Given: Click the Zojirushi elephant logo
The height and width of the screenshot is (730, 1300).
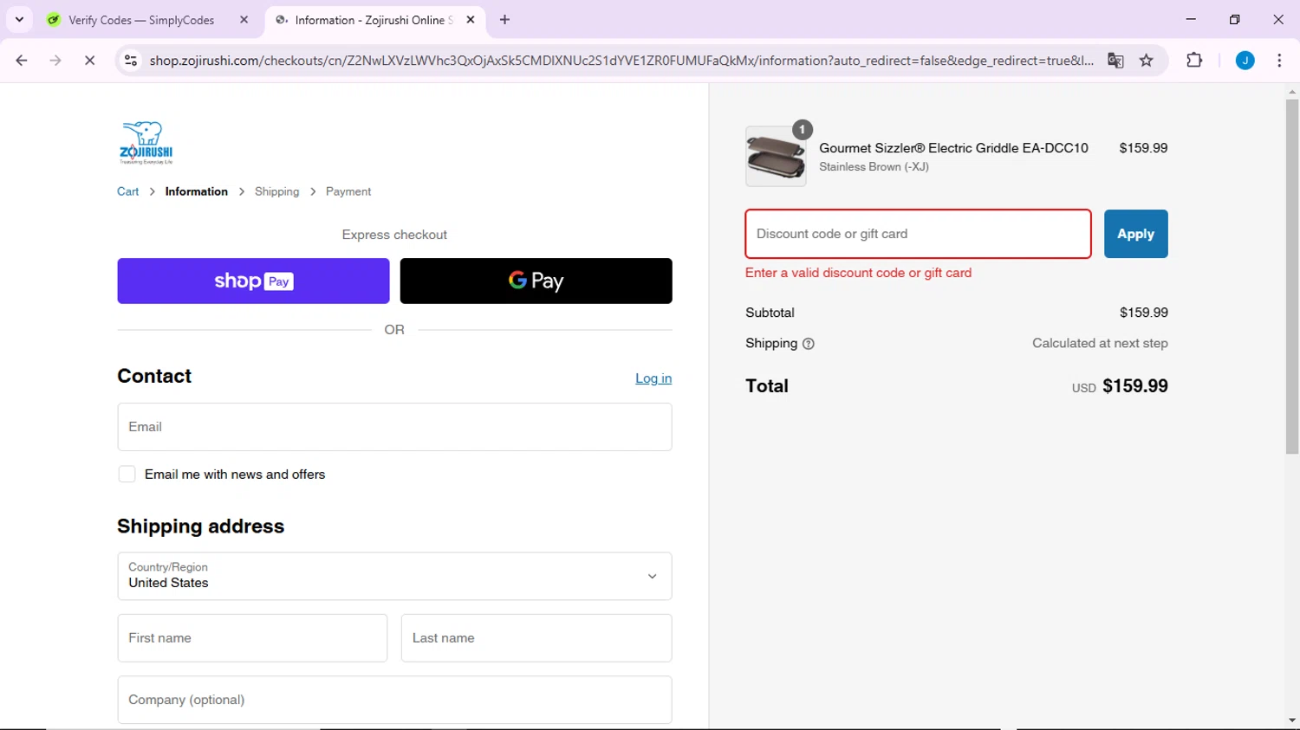Looking at the screenshot, I should 146,143.
